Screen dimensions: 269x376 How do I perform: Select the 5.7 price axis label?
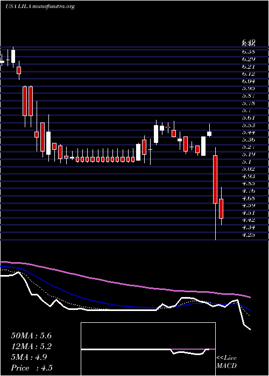tap(246, 110)
